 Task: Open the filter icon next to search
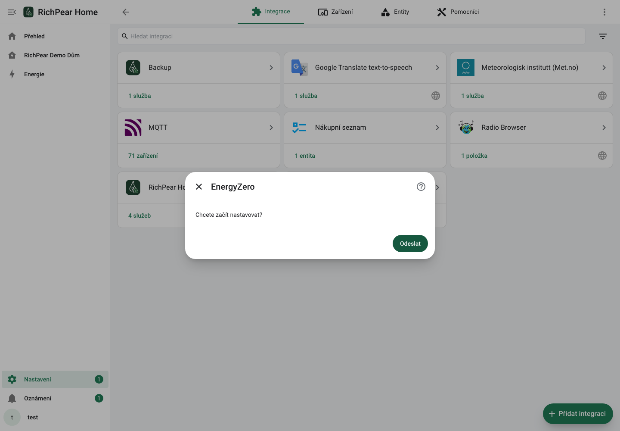(603, 36)
